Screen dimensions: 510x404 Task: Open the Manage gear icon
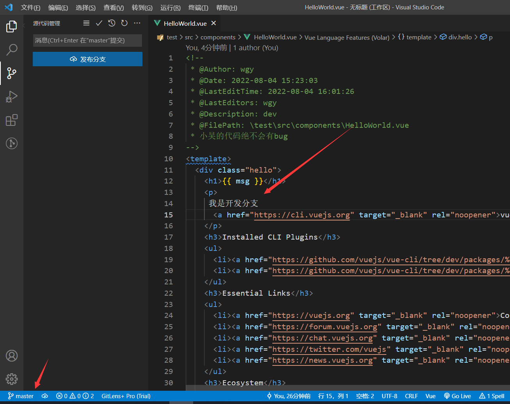point(12,379)
